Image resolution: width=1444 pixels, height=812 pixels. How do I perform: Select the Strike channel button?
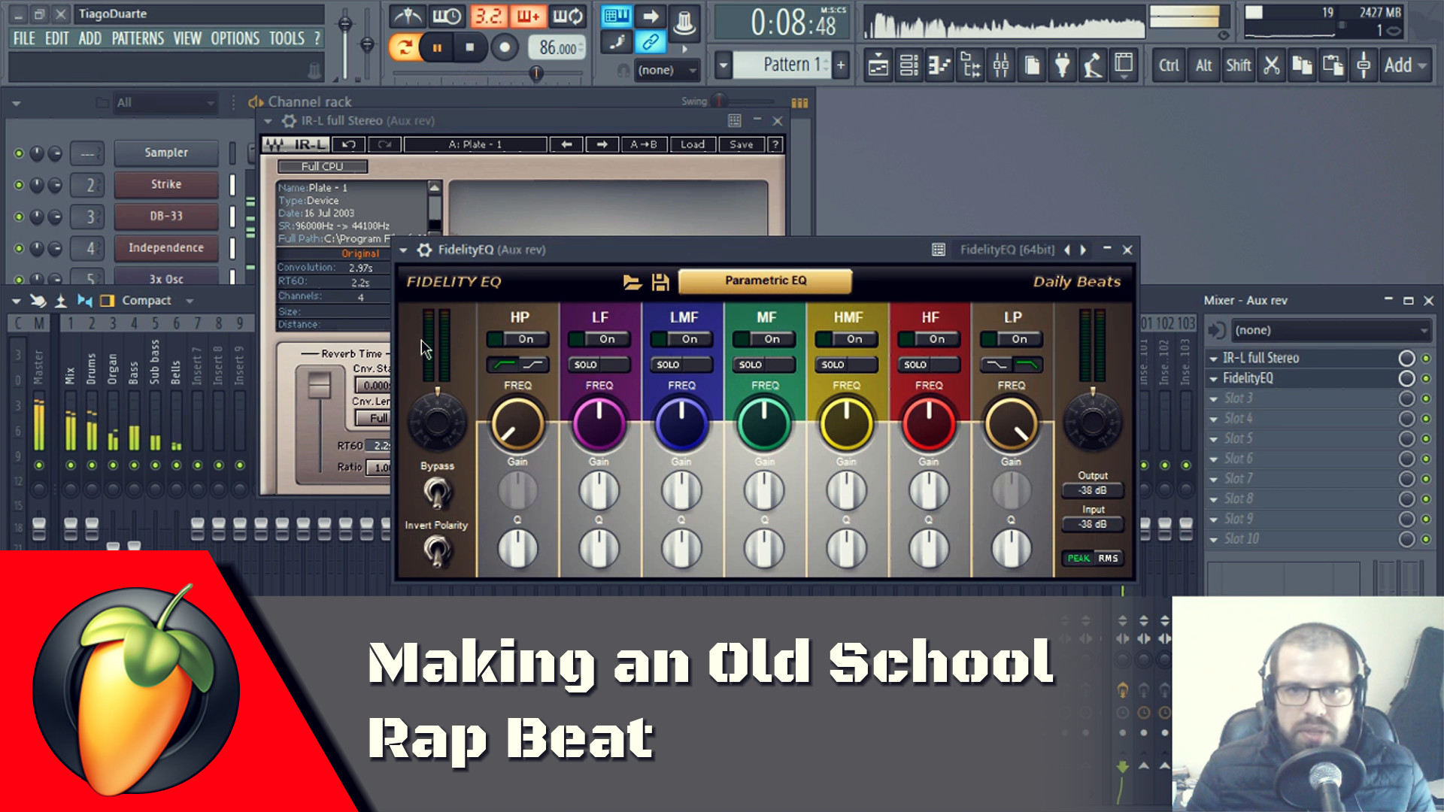click(166, 184)
